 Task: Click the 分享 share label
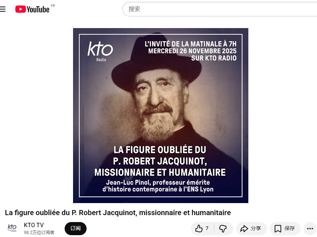pyautogui.click(x=256, y=228)
